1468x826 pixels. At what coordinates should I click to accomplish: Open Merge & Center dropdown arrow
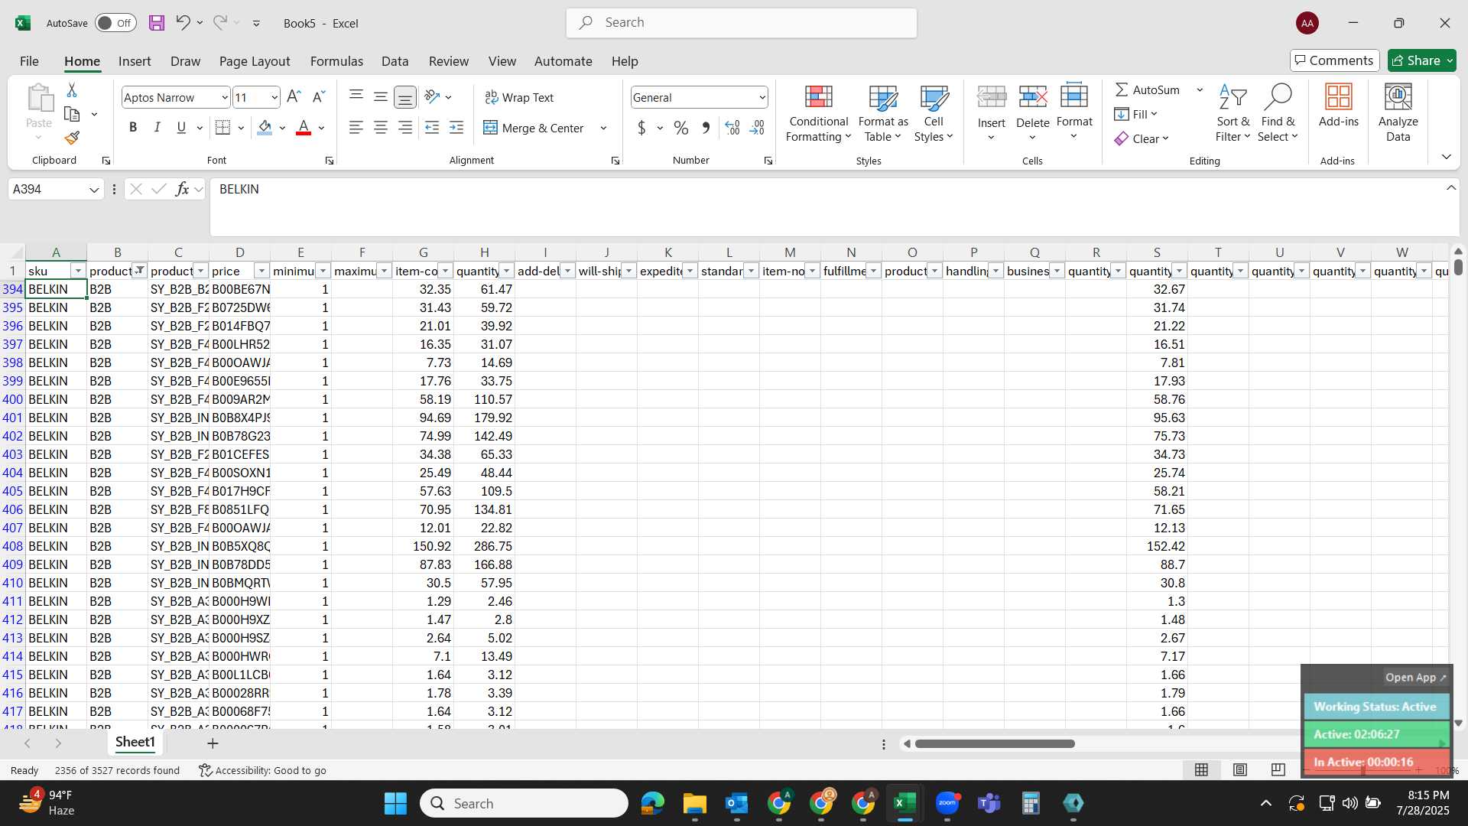coord(603,128)
